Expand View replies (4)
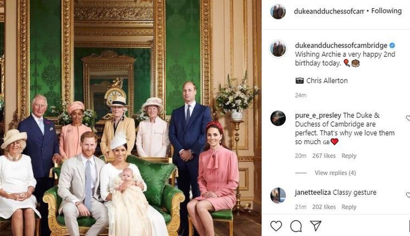410x236 pixels. click(x=335, y=173)
